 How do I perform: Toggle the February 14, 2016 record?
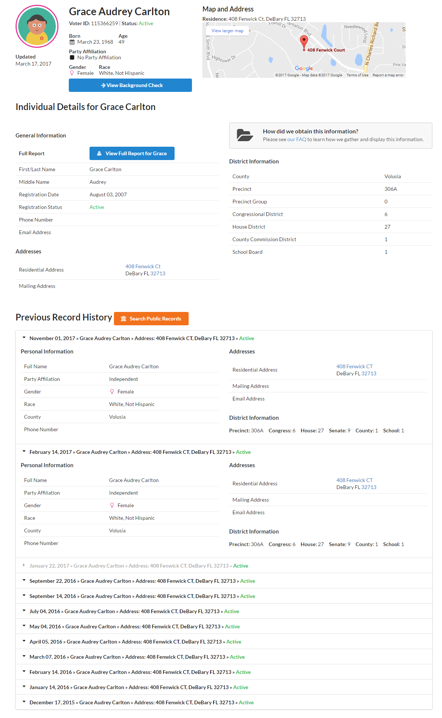[x=224, y=672]
